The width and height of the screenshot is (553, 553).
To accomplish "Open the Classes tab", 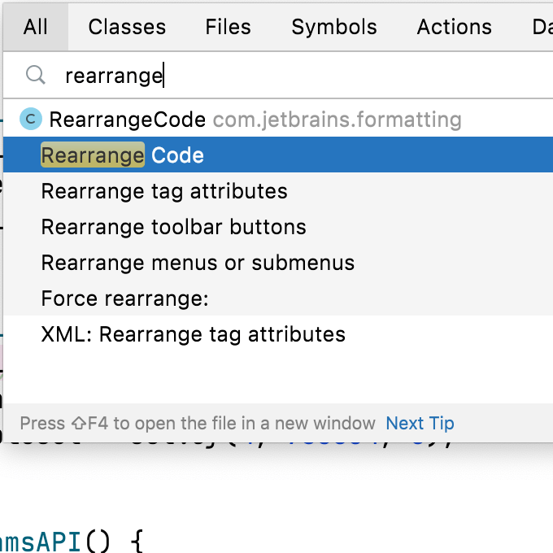I will [127, 27].
